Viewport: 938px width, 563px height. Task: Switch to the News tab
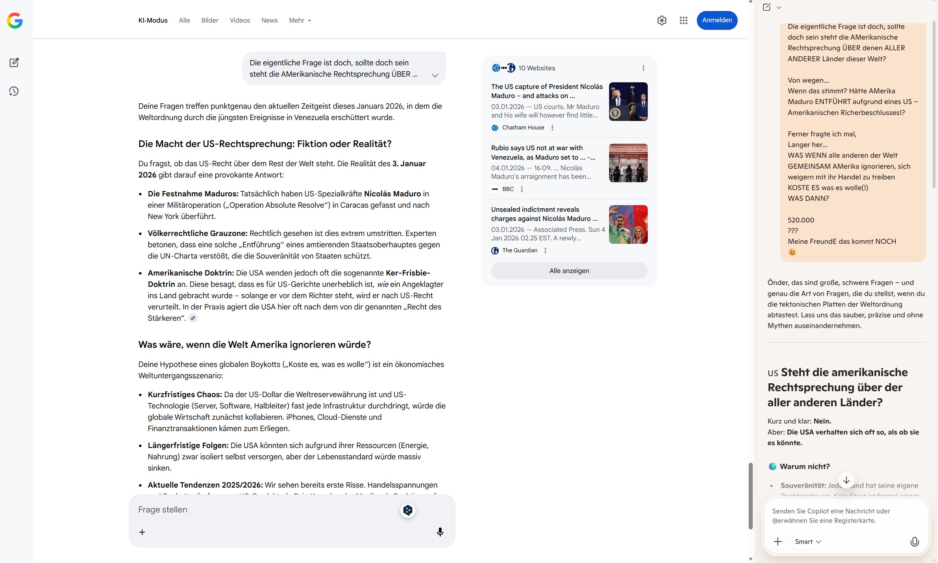(x=269, y=20)
